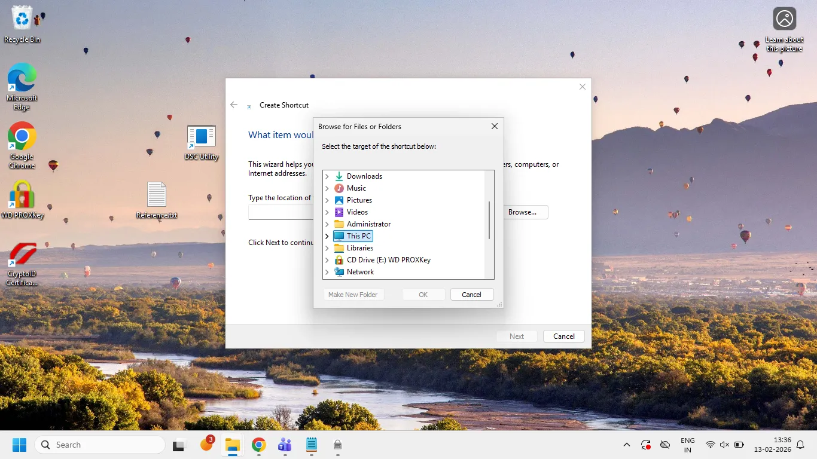
Task: Open the Recycle Bin desktop icon
Action: (x=22, y=25)
